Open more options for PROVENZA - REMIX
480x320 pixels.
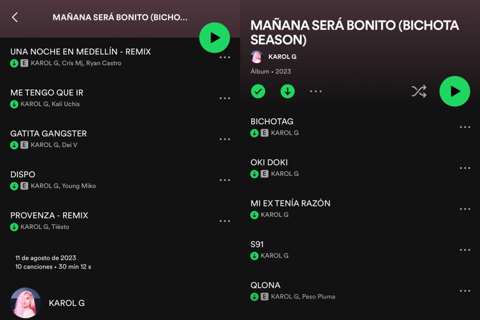pos(225,221)
